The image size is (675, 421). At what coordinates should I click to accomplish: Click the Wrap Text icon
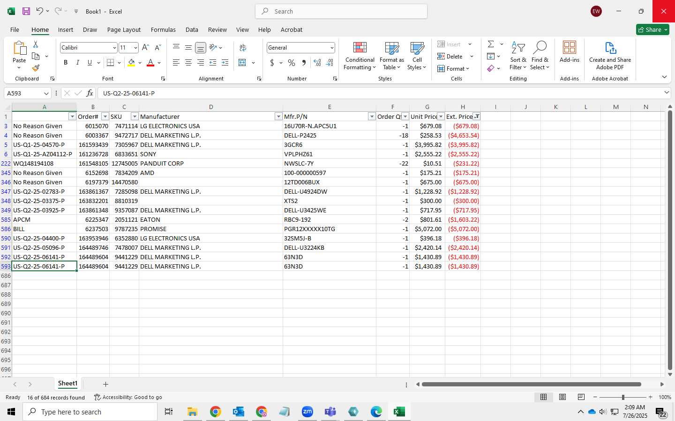tap(243, 48)
